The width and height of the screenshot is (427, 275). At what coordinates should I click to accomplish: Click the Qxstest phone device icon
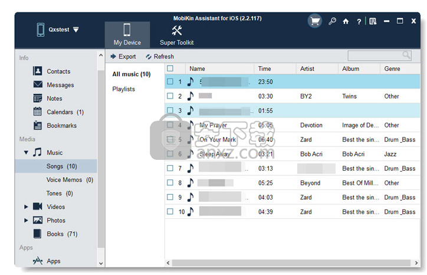[41, 30]
